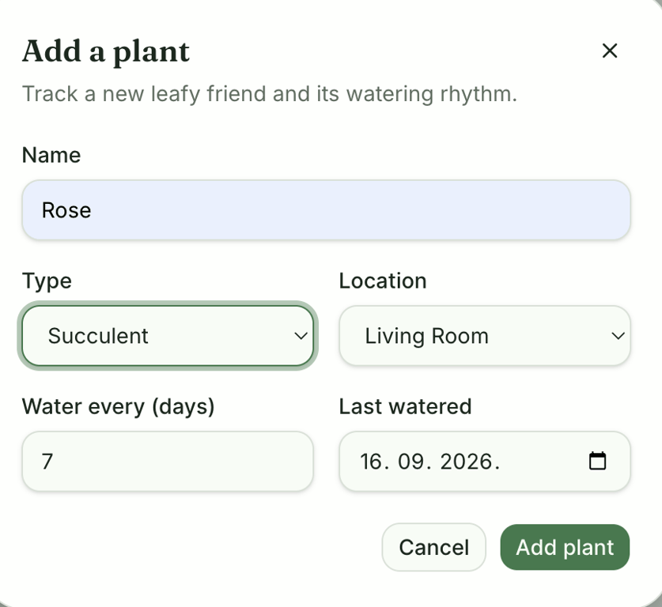Click the Name input field containing Rose

(x=327, y=210)
